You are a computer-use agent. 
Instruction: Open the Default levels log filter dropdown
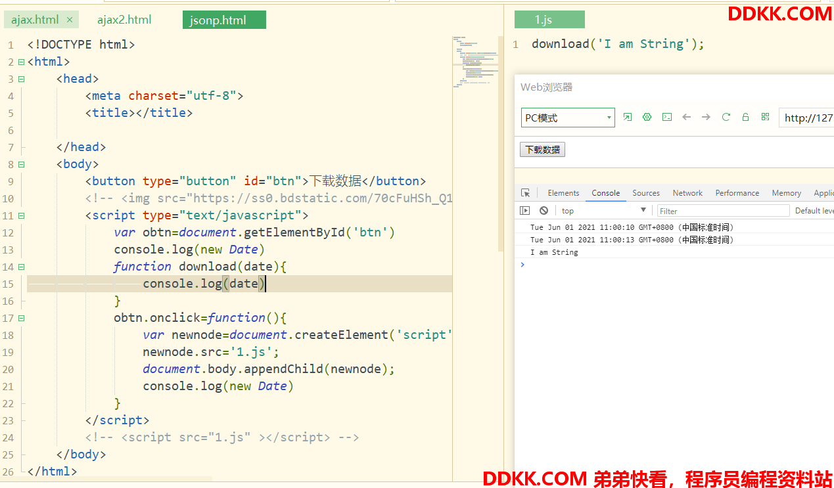[814, 211]
